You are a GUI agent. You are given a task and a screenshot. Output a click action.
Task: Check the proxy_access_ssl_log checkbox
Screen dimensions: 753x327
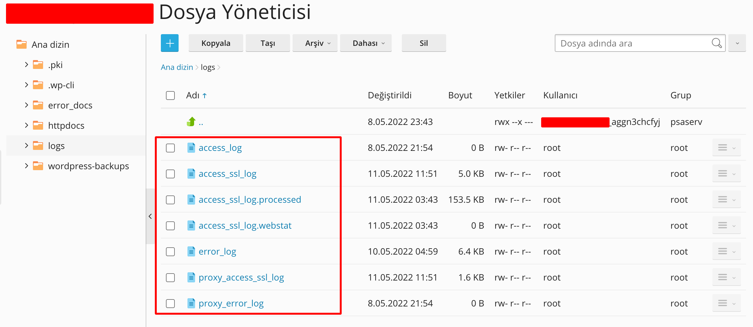[x=170, y=277]
